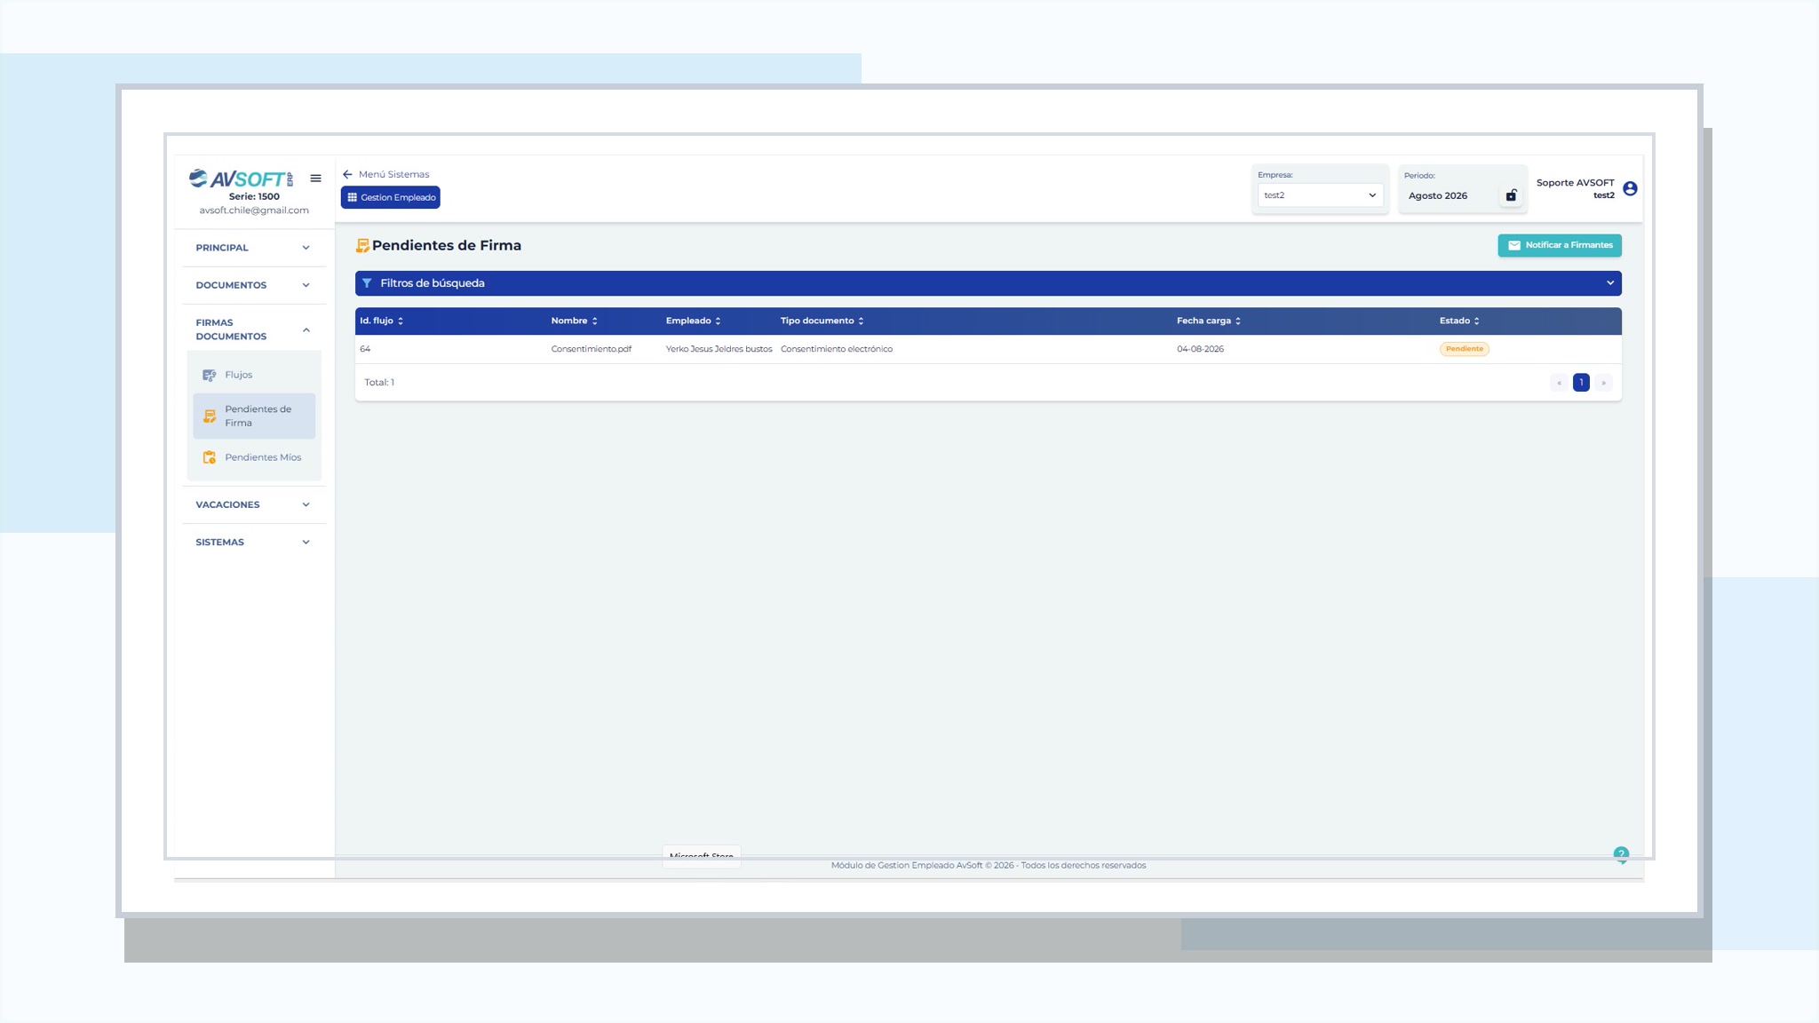
Task: Click the Total: 1 text
Action: [379, 383]
